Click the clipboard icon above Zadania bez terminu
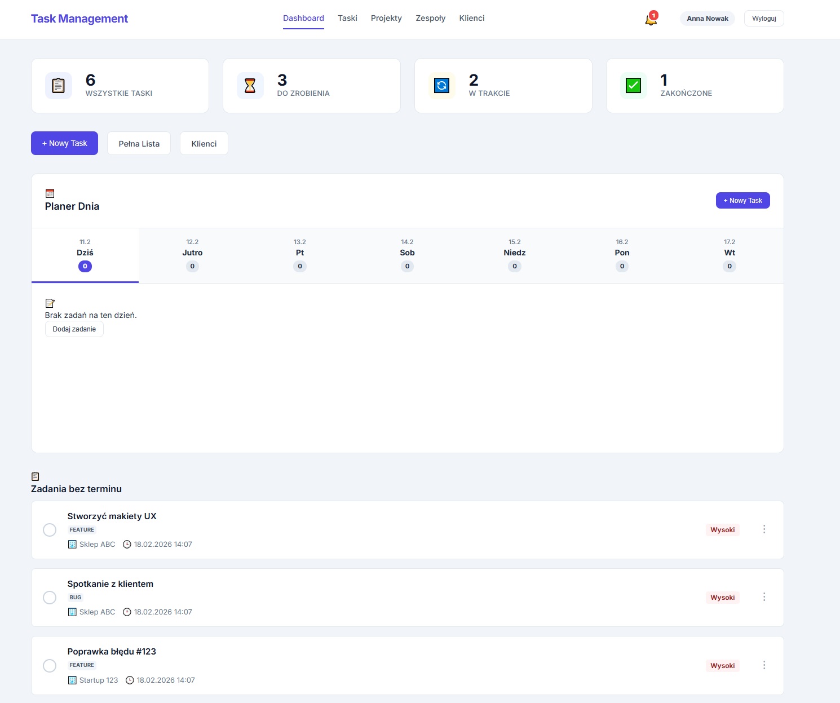840x703 pixels. click(x=36, y=476)
